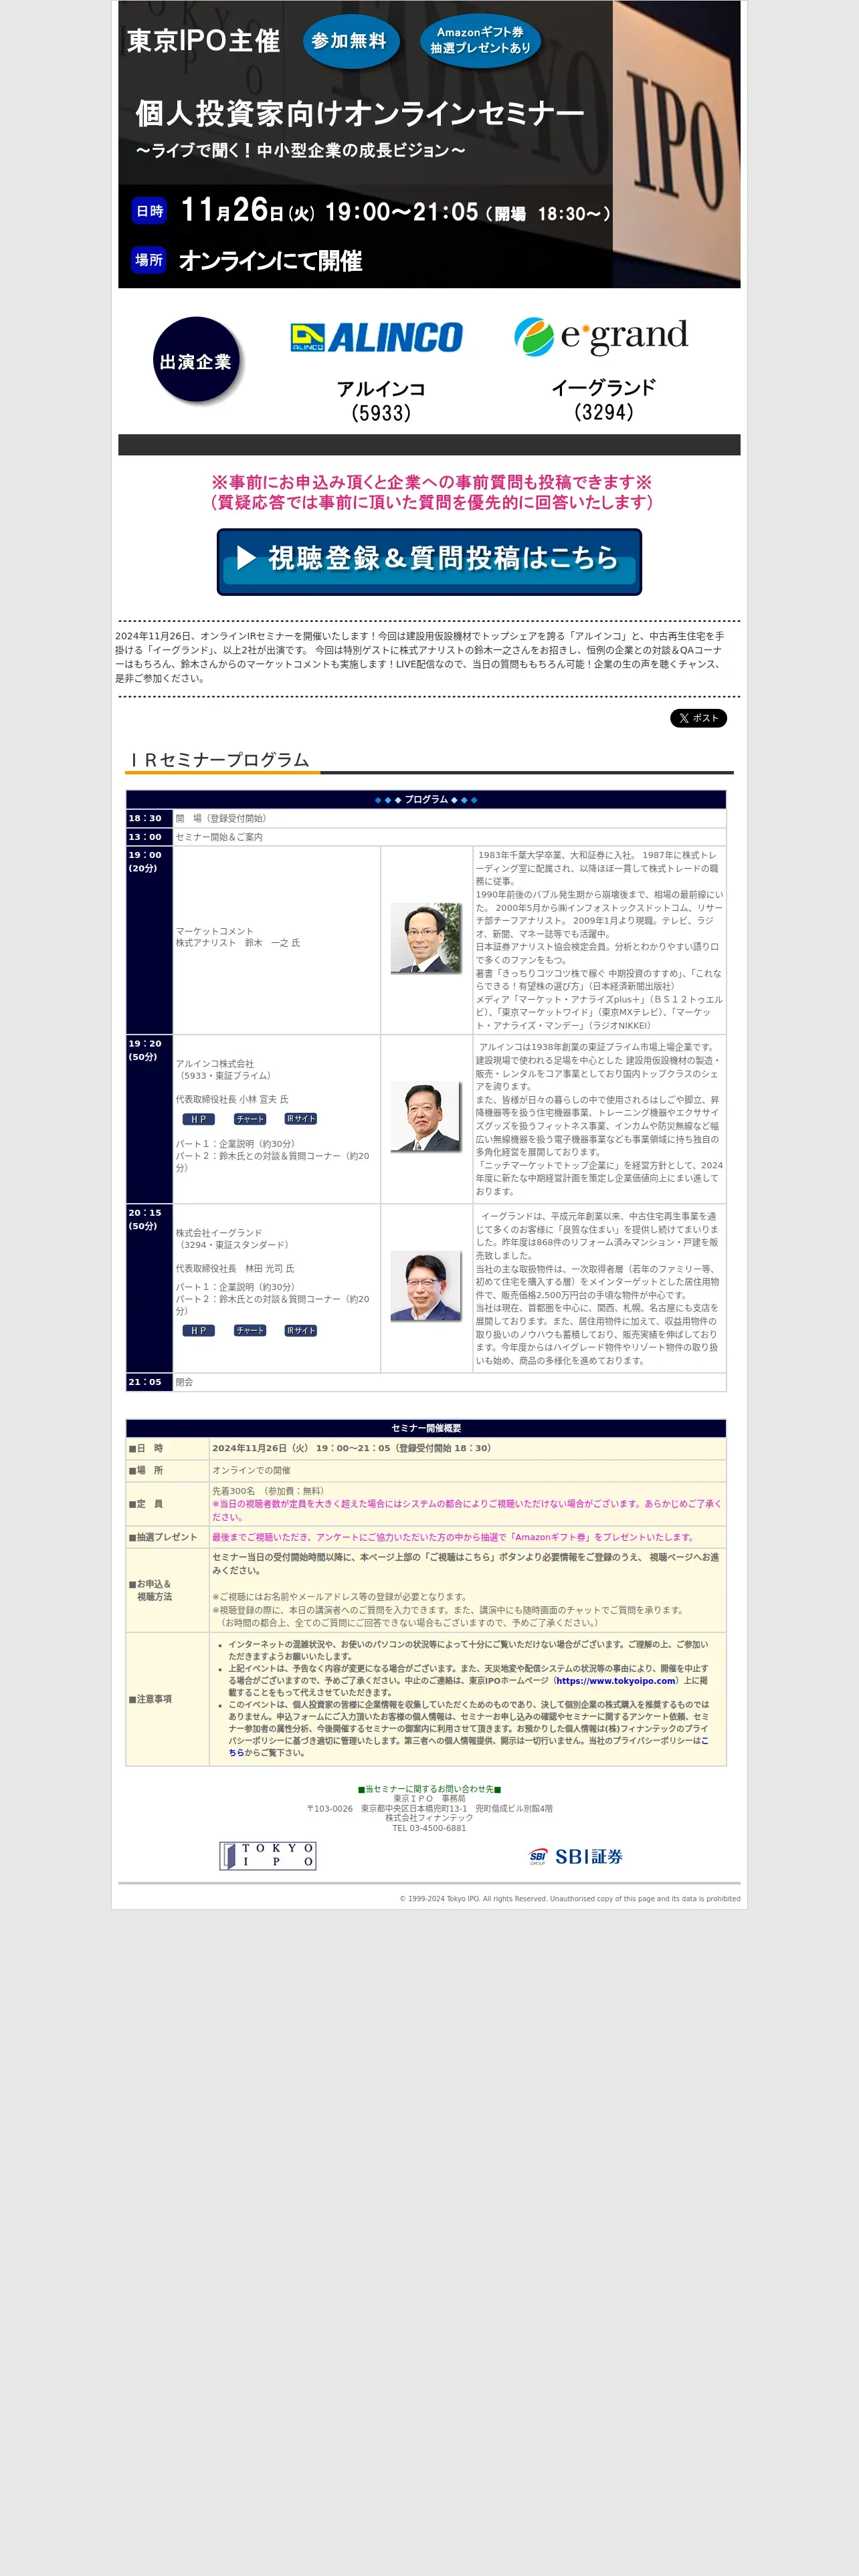The height and width of the screenshot is (2576, 859).
Task: Click the TOKYO IPO footer logo
Action: [268, 1855]
